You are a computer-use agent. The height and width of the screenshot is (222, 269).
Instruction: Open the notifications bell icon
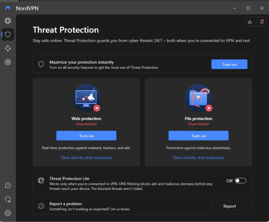click(x=262, y=22)
